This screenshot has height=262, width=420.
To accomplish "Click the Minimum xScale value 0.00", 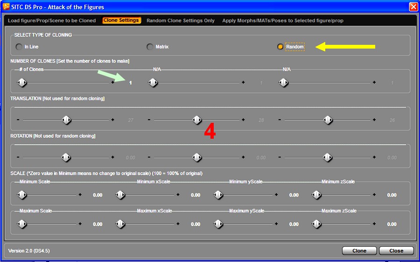I will [196, 195].
